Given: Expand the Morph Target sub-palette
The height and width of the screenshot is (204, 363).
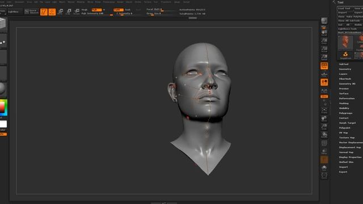Looking at the screenshot, I should tap(347, 123).
